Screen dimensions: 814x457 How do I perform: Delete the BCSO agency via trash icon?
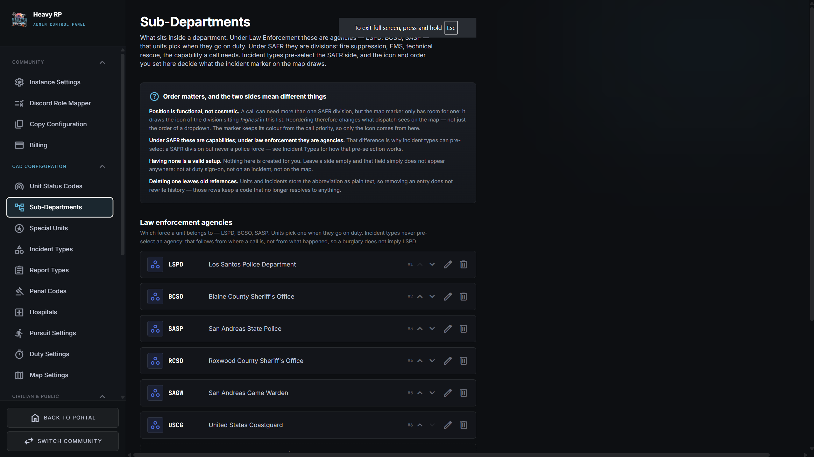464,296
